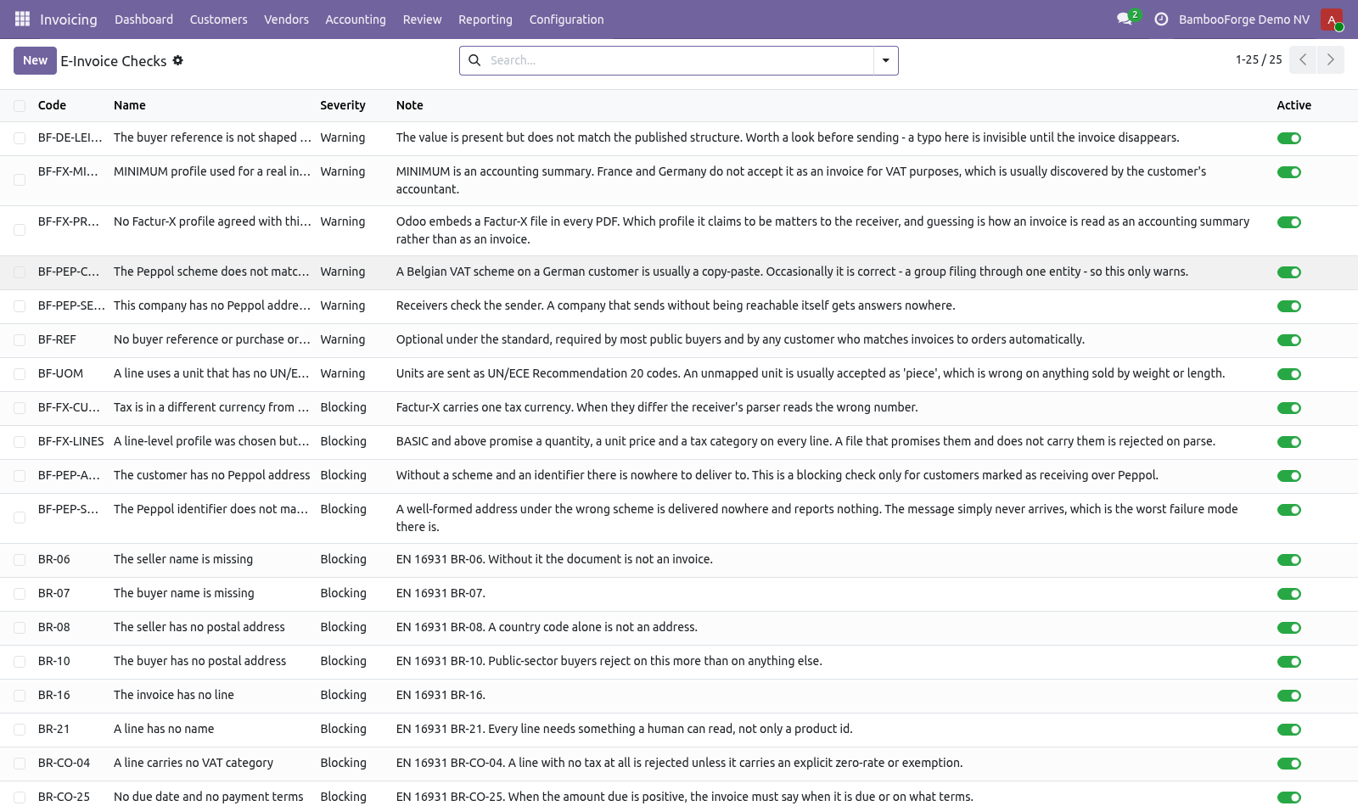Open the Review menu
1358x806 pixels.
(x=422, y=20)
